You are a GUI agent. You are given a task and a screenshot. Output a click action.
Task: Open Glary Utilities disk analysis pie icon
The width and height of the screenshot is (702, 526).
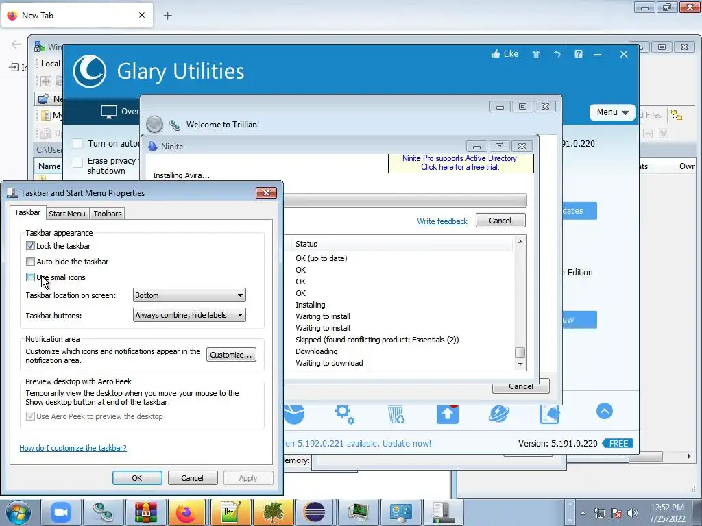click(294, 414)
